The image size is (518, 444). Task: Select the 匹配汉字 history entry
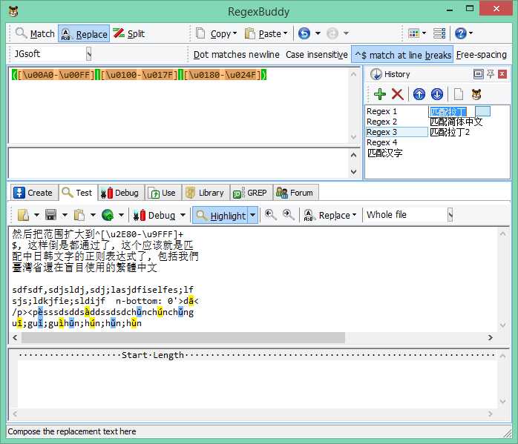tap(385, 153)
